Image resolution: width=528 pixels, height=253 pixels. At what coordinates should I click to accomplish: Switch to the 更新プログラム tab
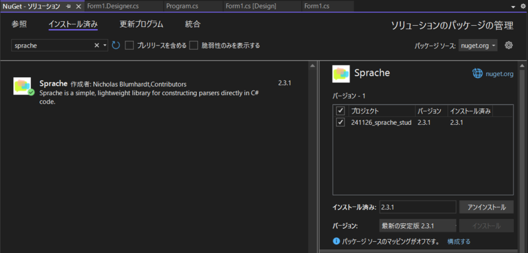[141, 24]
